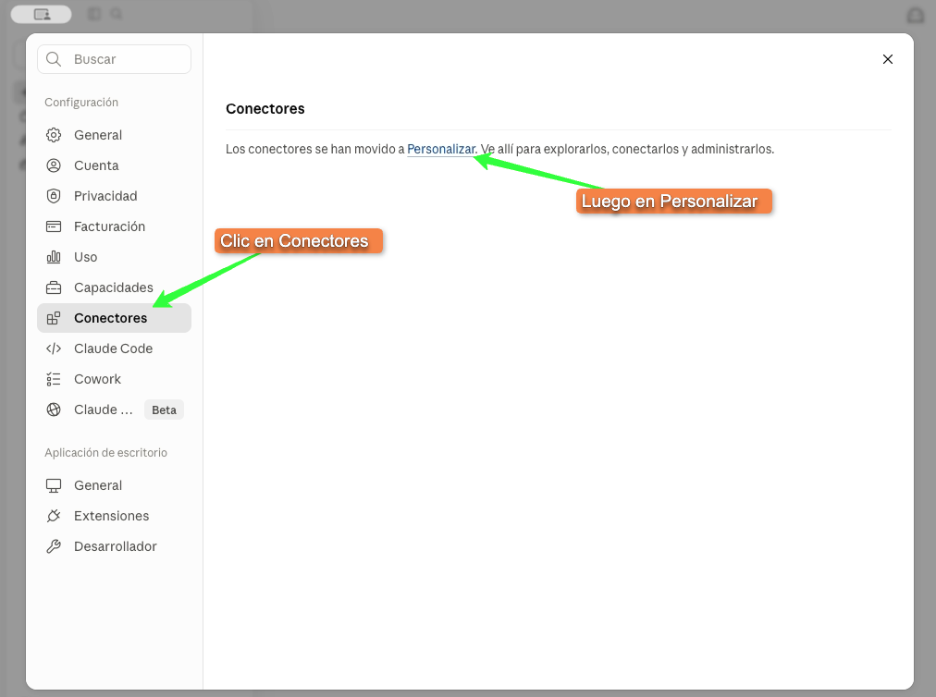Viewport: 936px width, 697px height.
Task: Click the Privacidad shield icon
Action: pos(54,196)
